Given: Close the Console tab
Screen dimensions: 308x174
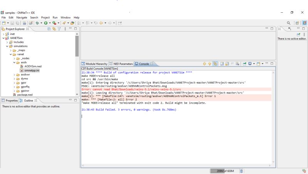Looking at the screenshot, I should (x=152, y=64).
